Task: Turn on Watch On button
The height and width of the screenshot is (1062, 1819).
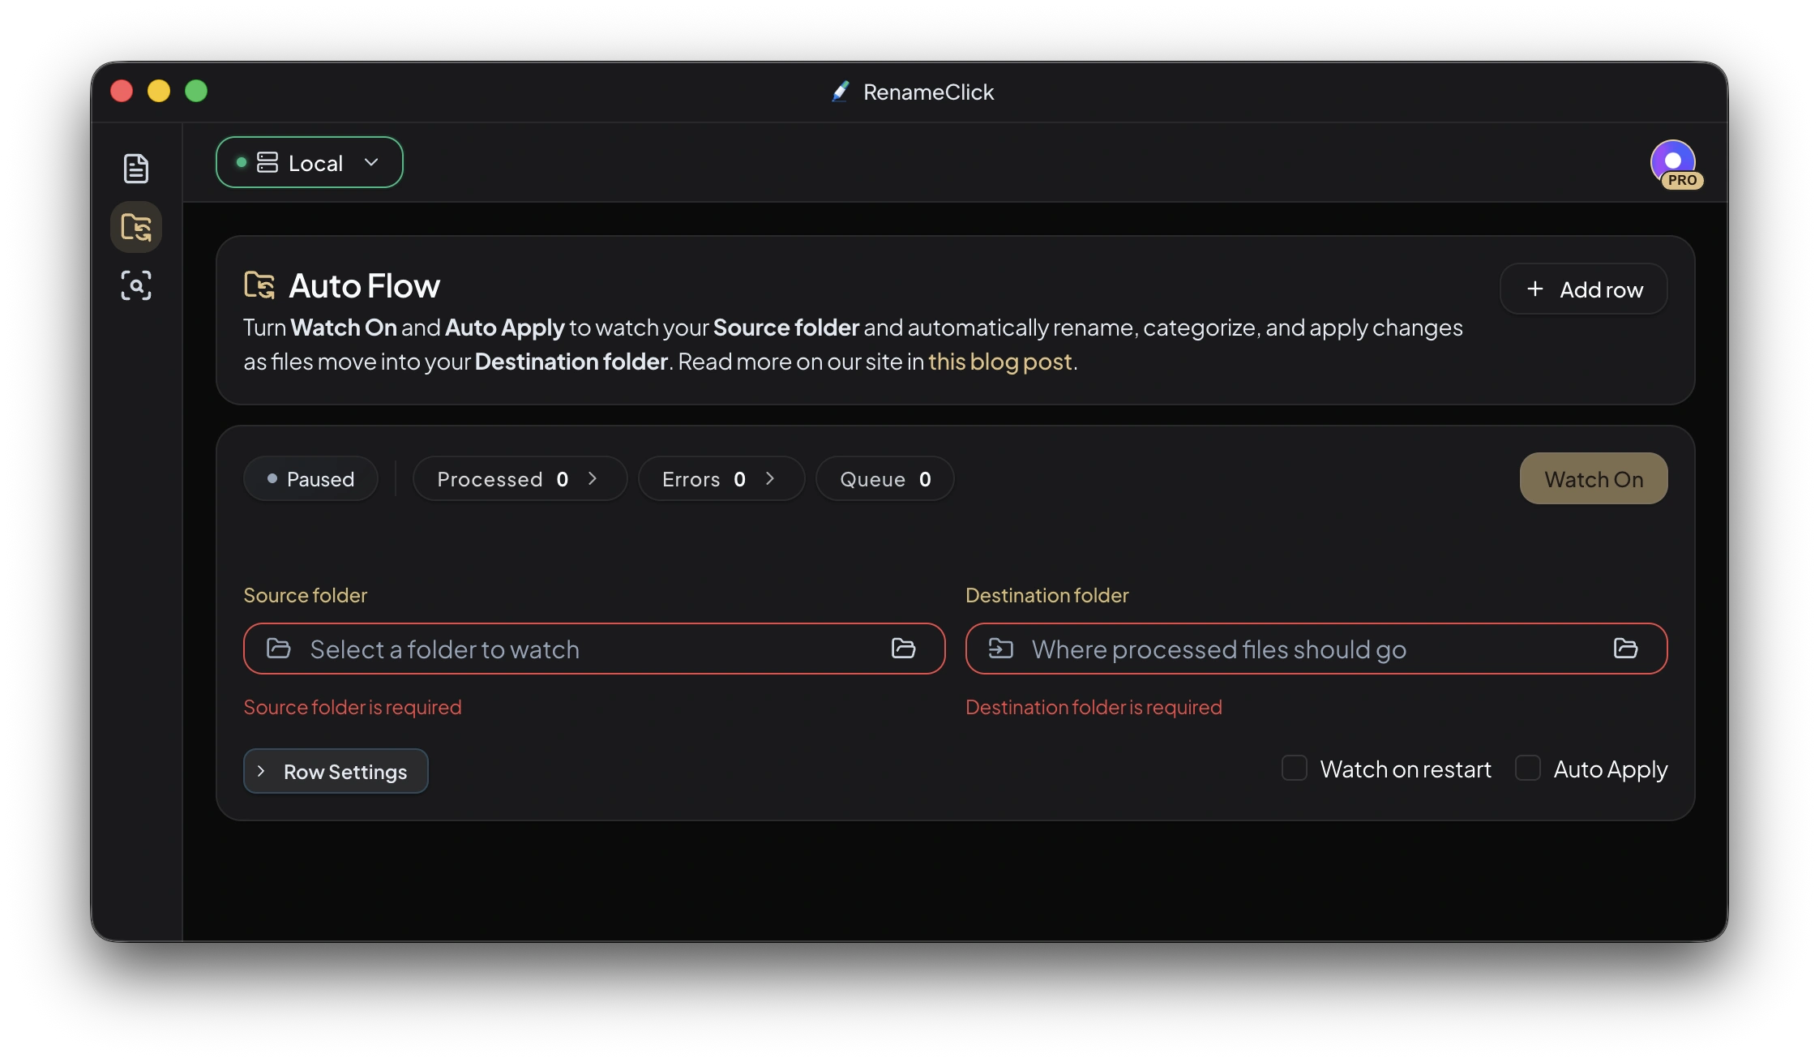Action: (1593, 478)
